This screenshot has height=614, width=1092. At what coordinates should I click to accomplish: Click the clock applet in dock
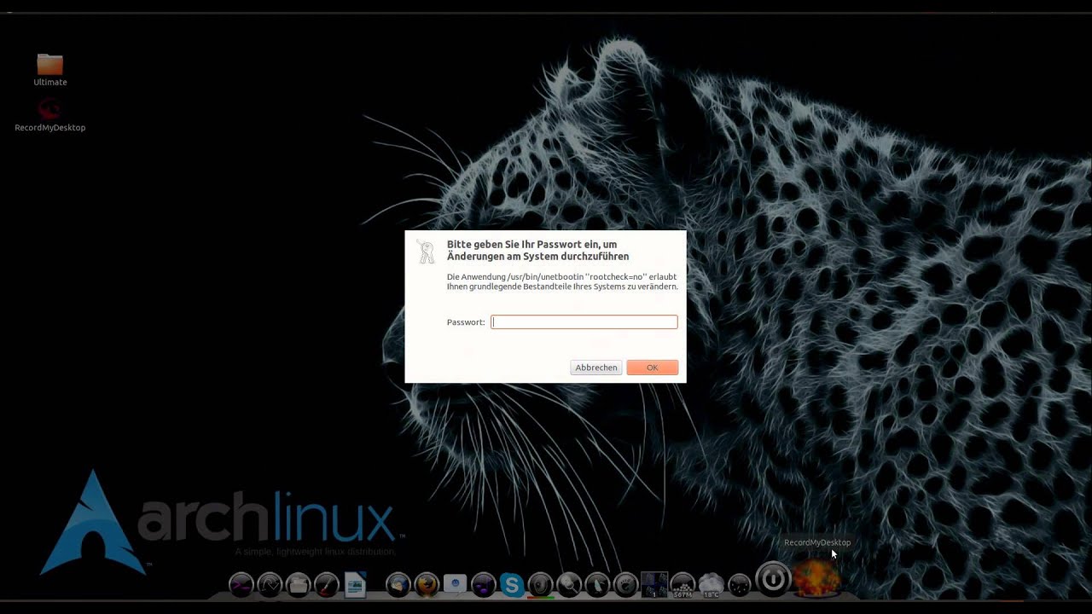(740, 584)
